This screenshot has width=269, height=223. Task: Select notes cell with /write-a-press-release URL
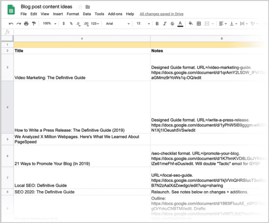coord(209,107)
